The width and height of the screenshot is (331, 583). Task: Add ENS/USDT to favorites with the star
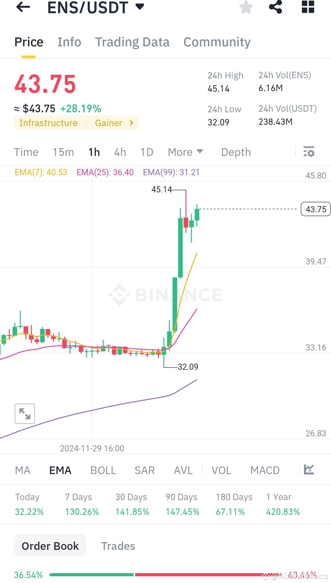click(x=246, y=8)
